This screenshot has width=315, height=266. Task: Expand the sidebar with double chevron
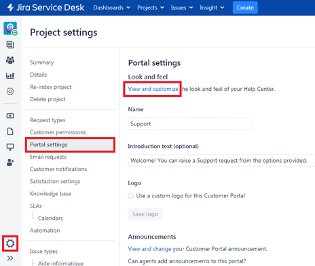(x=10, y=258)
